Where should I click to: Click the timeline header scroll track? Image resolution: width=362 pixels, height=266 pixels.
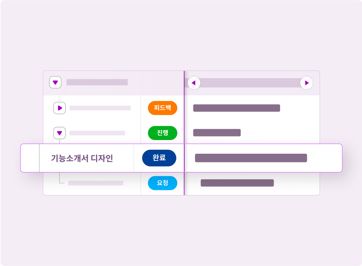[250, 83]
